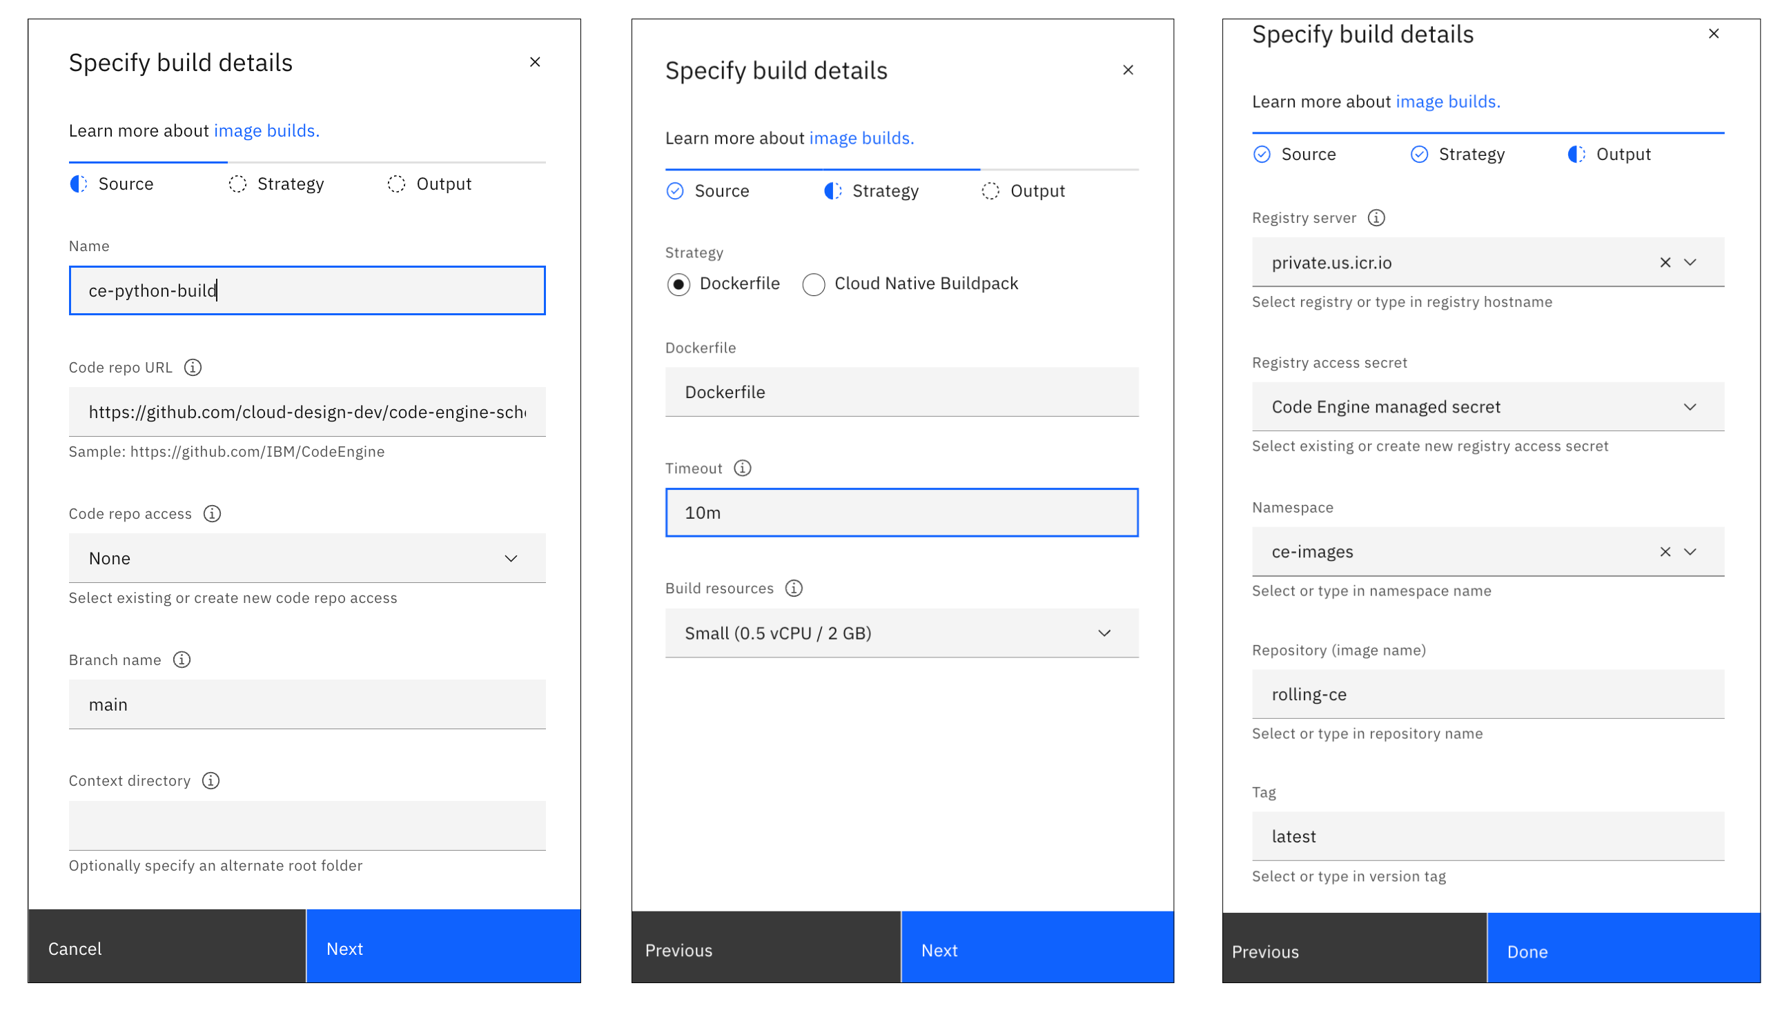The width and height of the screenshot is (1780, 1019).
Task: Switch to Output step in middle dialog
Action: [x=1024, y=191]
